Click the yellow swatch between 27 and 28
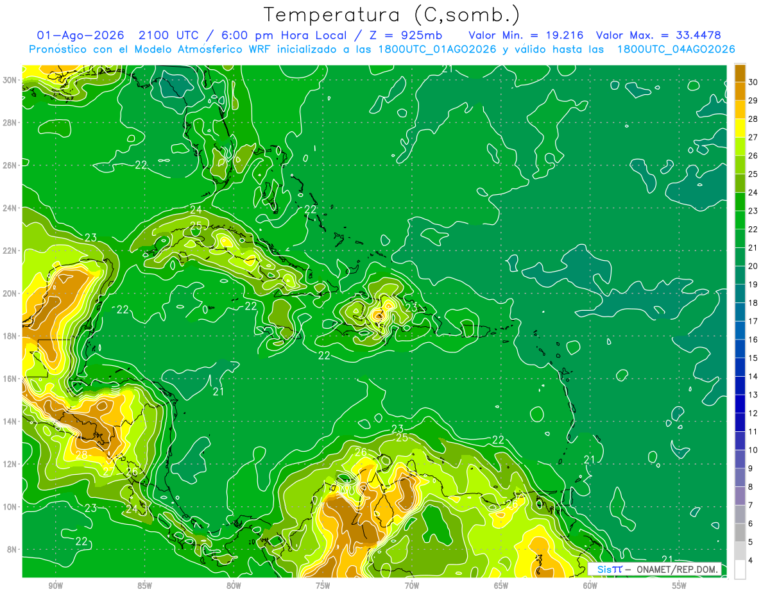 coord(740,128)
